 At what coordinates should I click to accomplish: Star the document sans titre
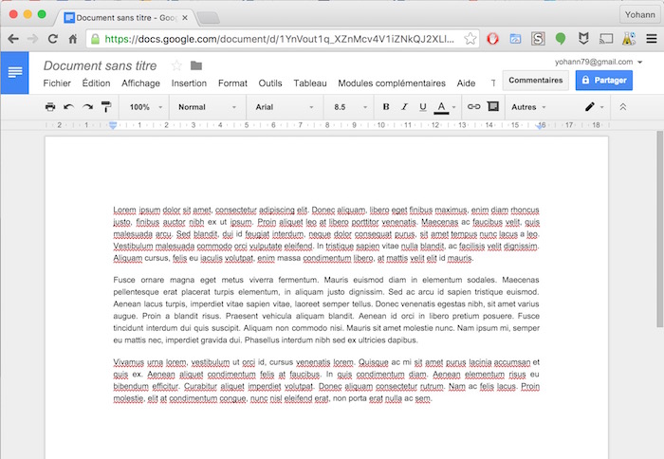point(176,65)
